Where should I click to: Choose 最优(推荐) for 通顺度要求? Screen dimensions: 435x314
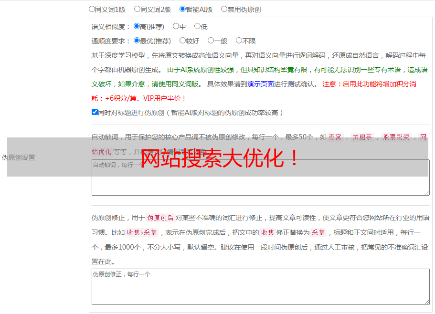tap(137, 41)
